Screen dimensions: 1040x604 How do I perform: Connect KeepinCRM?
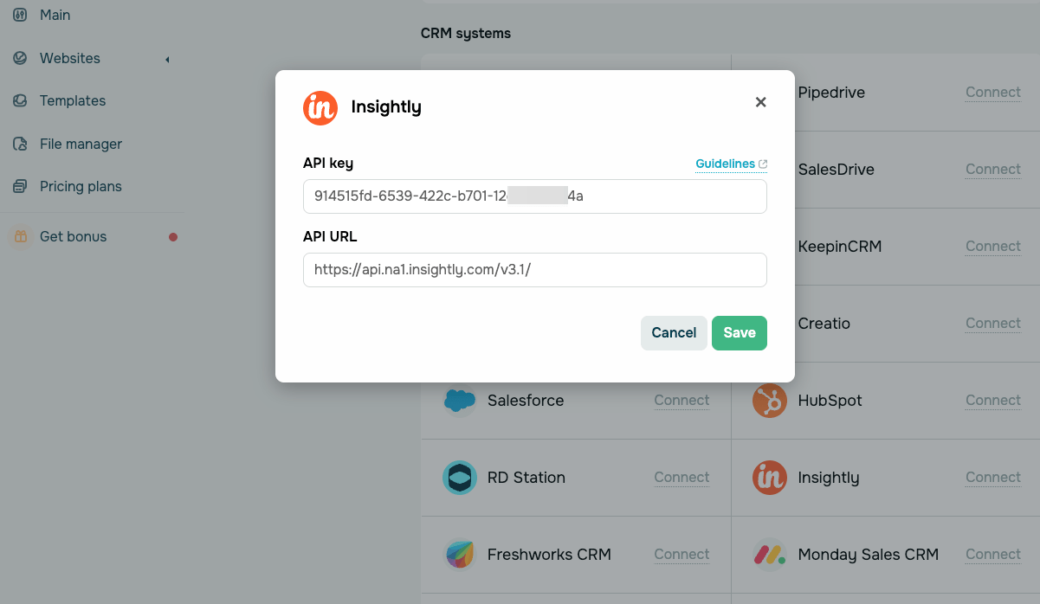[993, 247]
